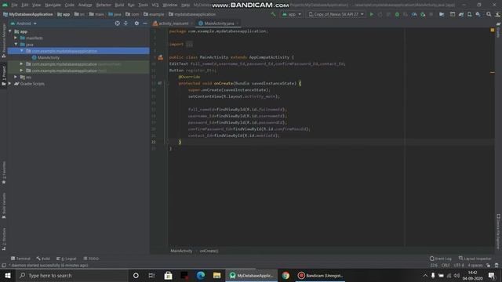Toggle the Resource Manager side tab

click(4, 41)
